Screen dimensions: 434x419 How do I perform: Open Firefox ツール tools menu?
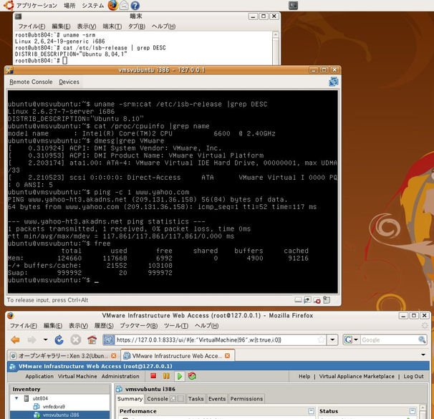pyautogui.click(x=176, y=326)
